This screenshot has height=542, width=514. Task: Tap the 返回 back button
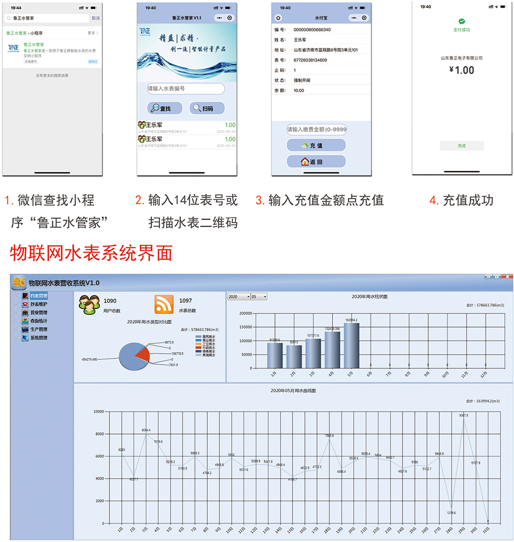point(316,161)
